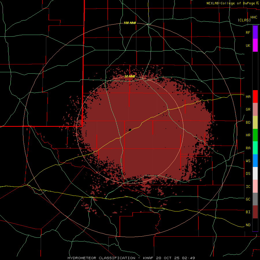Click the dark green HR legend swatch
Viewport: 260px width, 260px height.
[x=255, y=135]
